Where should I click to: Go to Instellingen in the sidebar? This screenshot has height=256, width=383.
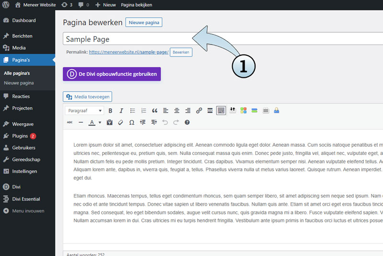pos(24,171)
